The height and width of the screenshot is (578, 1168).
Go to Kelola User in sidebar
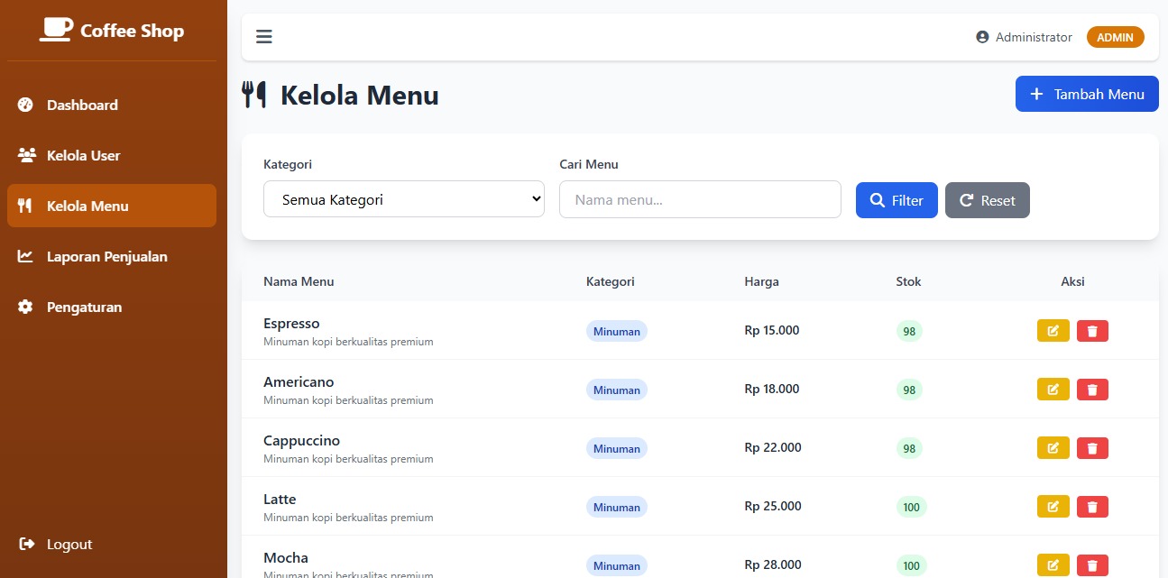coord(83,155)
